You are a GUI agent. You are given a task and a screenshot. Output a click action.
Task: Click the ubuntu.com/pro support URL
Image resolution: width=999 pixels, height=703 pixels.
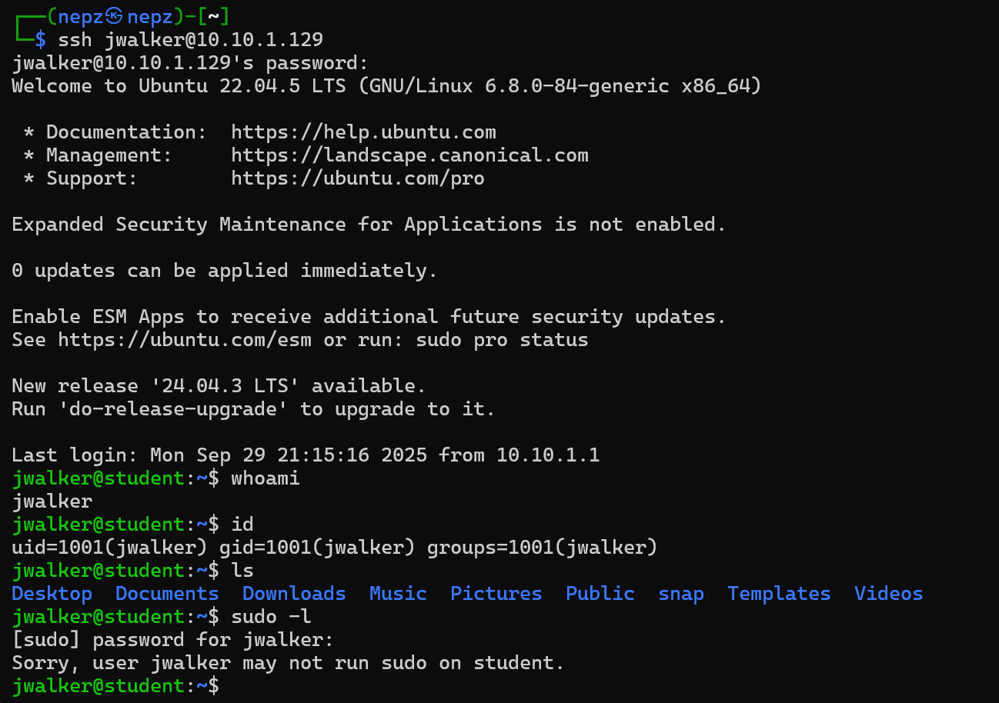pyautogui.click(x=357, y=178)
